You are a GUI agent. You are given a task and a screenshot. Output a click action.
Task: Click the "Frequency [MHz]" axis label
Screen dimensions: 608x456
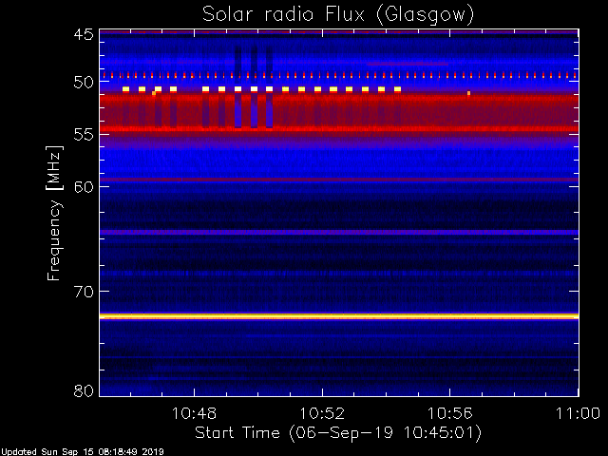tap(54, 213)
